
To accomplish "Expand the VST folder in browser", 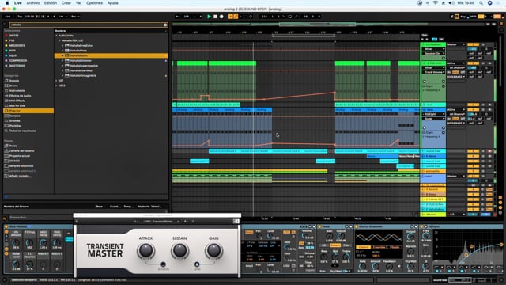I will (56, 81).
